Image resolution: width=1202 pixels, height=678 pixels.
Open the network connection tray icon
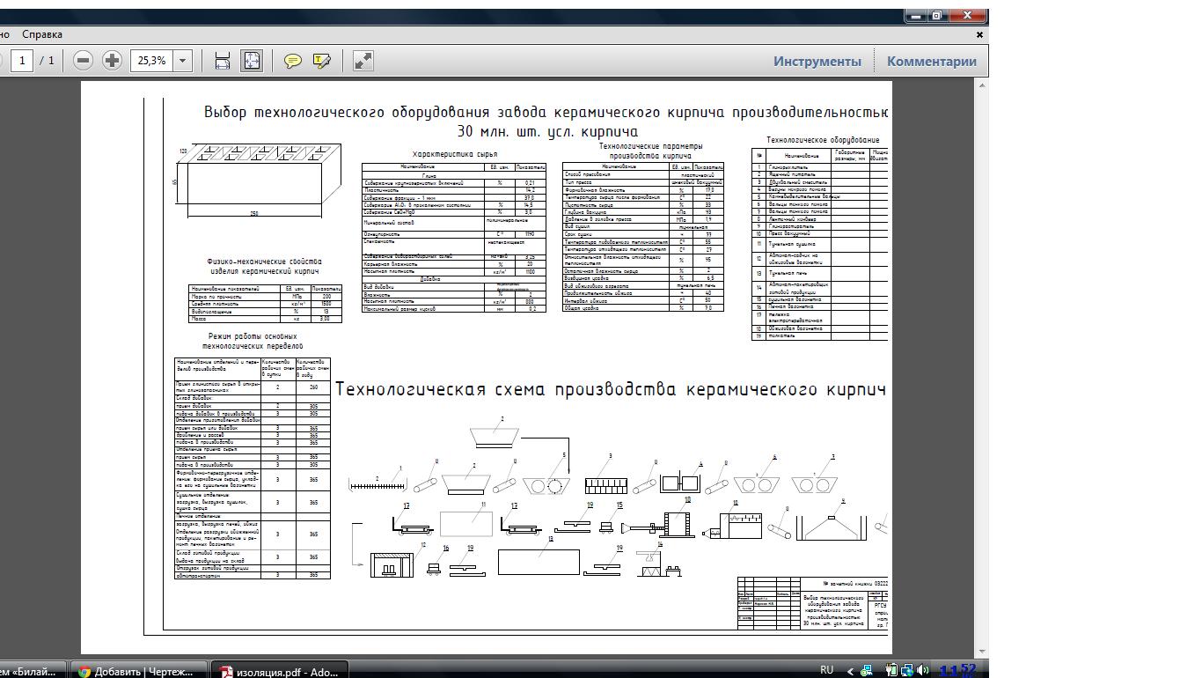[906, 671]
